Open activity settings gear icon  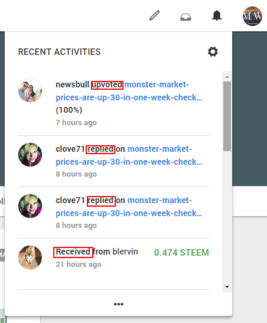pos(213,51)
